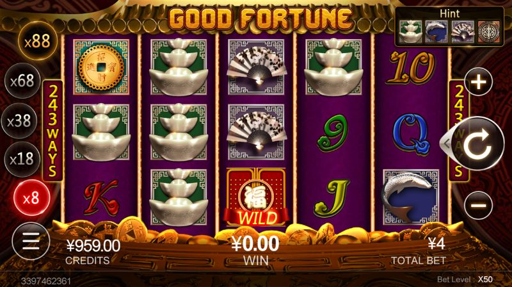This screenshot has height=287, width=512.
Task: Open the hamburger menu
Action: pos(31,242)
